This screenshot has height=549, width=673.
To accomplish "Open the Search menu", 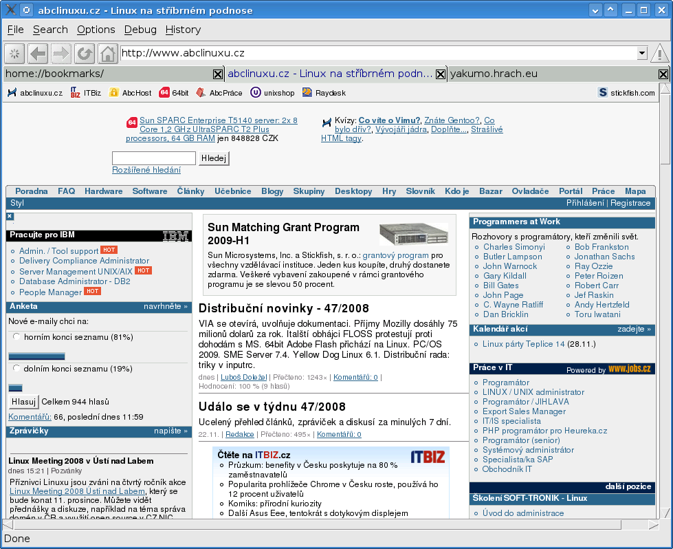I will click(50, 30).
